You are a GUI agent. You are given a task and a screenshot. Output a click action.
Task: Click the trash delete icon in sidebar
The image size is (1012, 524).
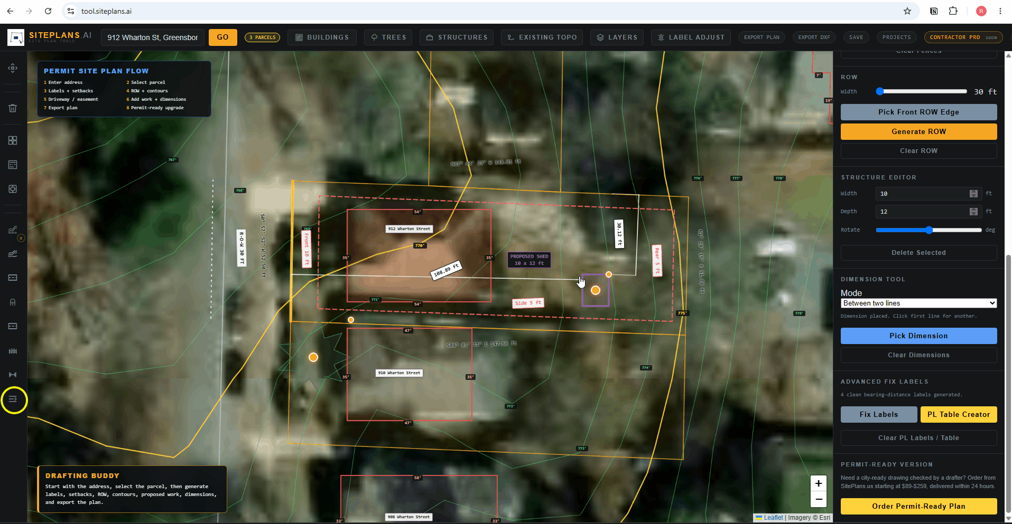coord(13,108)
